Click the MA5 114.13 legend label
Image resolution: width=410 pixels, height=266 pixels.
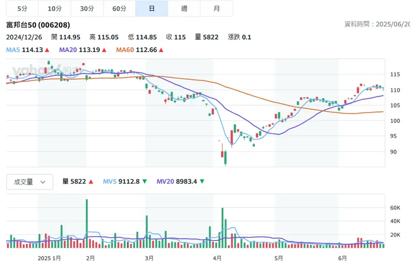tap(24, 50)
